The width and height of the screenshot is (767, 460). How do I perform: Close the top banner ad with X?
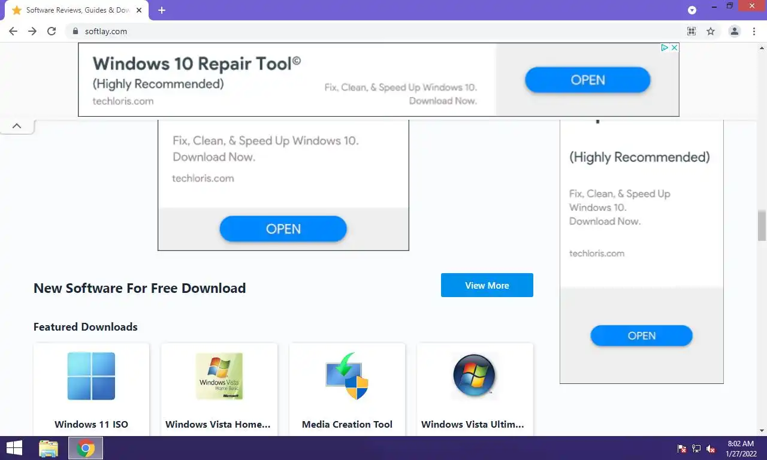coord(674,48)
